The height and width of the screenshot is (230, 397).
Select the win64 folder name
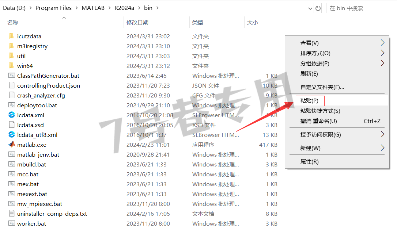(x=25, y=66)
